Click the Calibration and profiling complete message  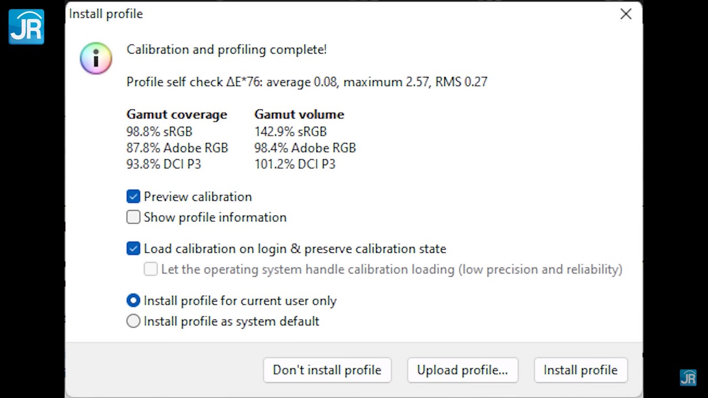pos(226,50)
